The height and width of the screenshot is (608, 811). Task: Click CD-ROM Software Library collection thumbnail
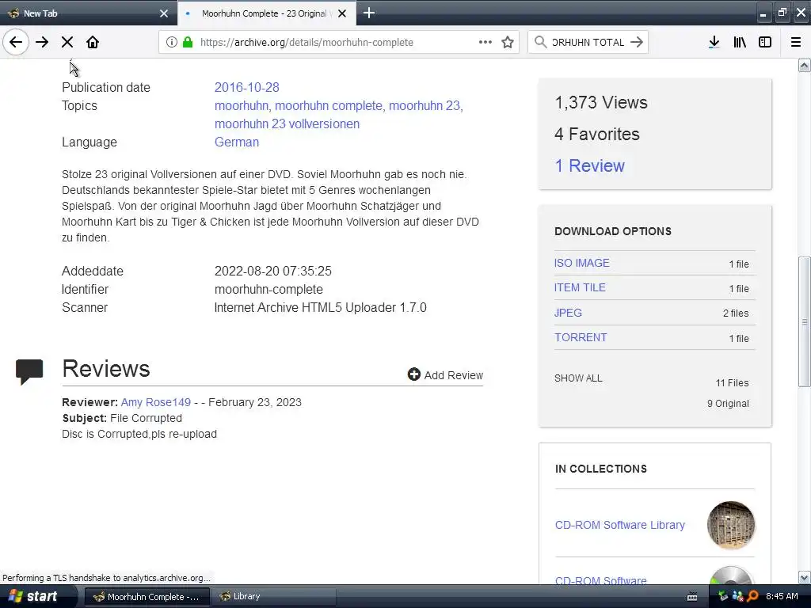[730, 525]
